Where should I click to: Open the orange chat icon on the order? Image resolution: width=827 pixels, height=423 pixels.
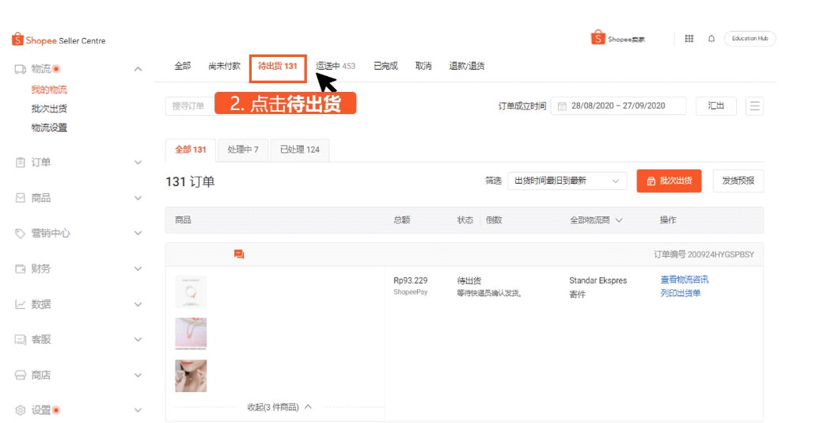point(239,254)
